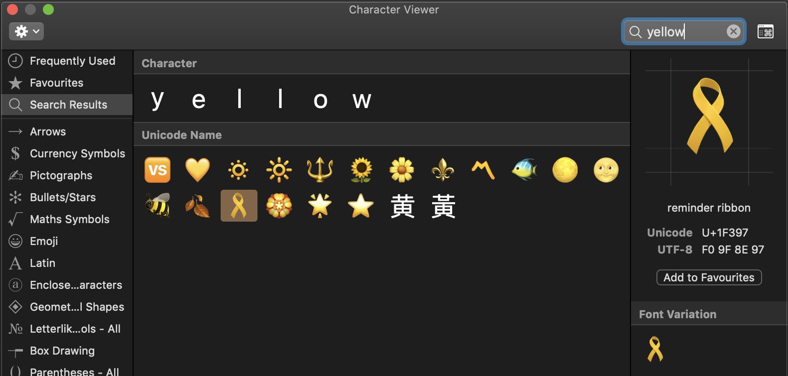Switch to the Arrows category

coord(48,131)
